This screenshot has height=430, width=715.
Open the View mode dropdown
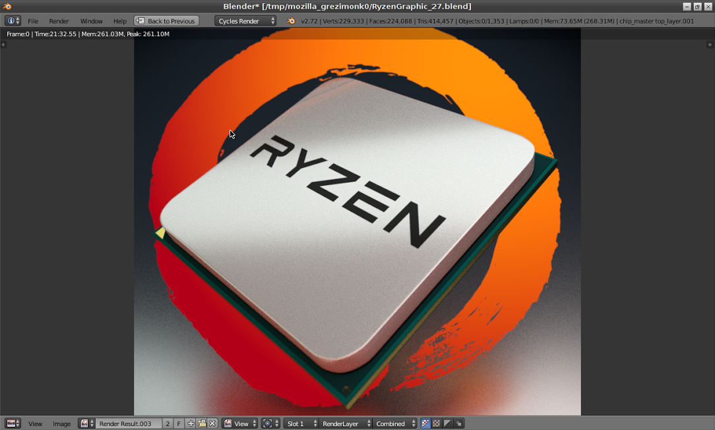coord(240,423)
